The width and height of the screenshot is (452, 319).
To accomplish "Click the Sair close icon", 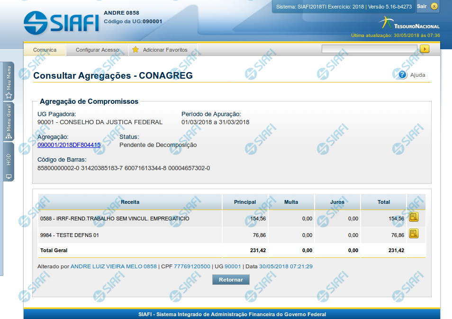I will coord(434,6).
